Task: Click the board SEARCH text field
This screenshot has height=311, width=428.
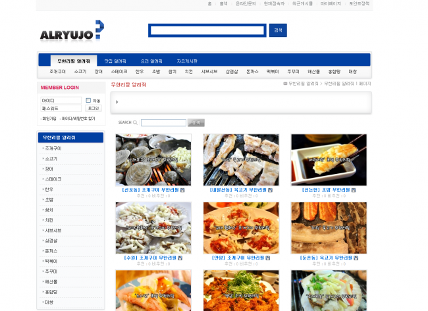Action: tap(163, 123)
